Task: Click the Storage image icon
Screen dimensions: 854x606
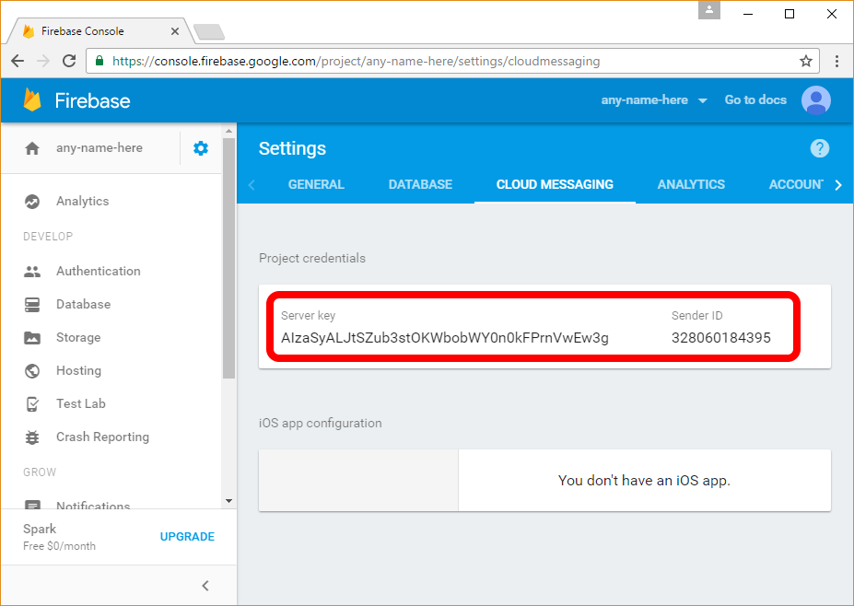Action: coord(32,338)
